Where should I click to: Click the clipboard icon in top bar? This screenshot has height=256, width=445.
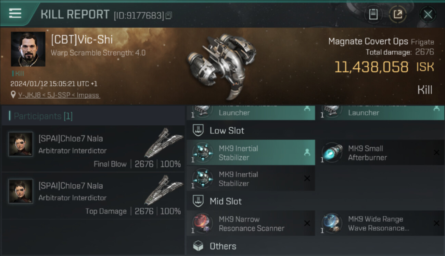pos(373,14)
